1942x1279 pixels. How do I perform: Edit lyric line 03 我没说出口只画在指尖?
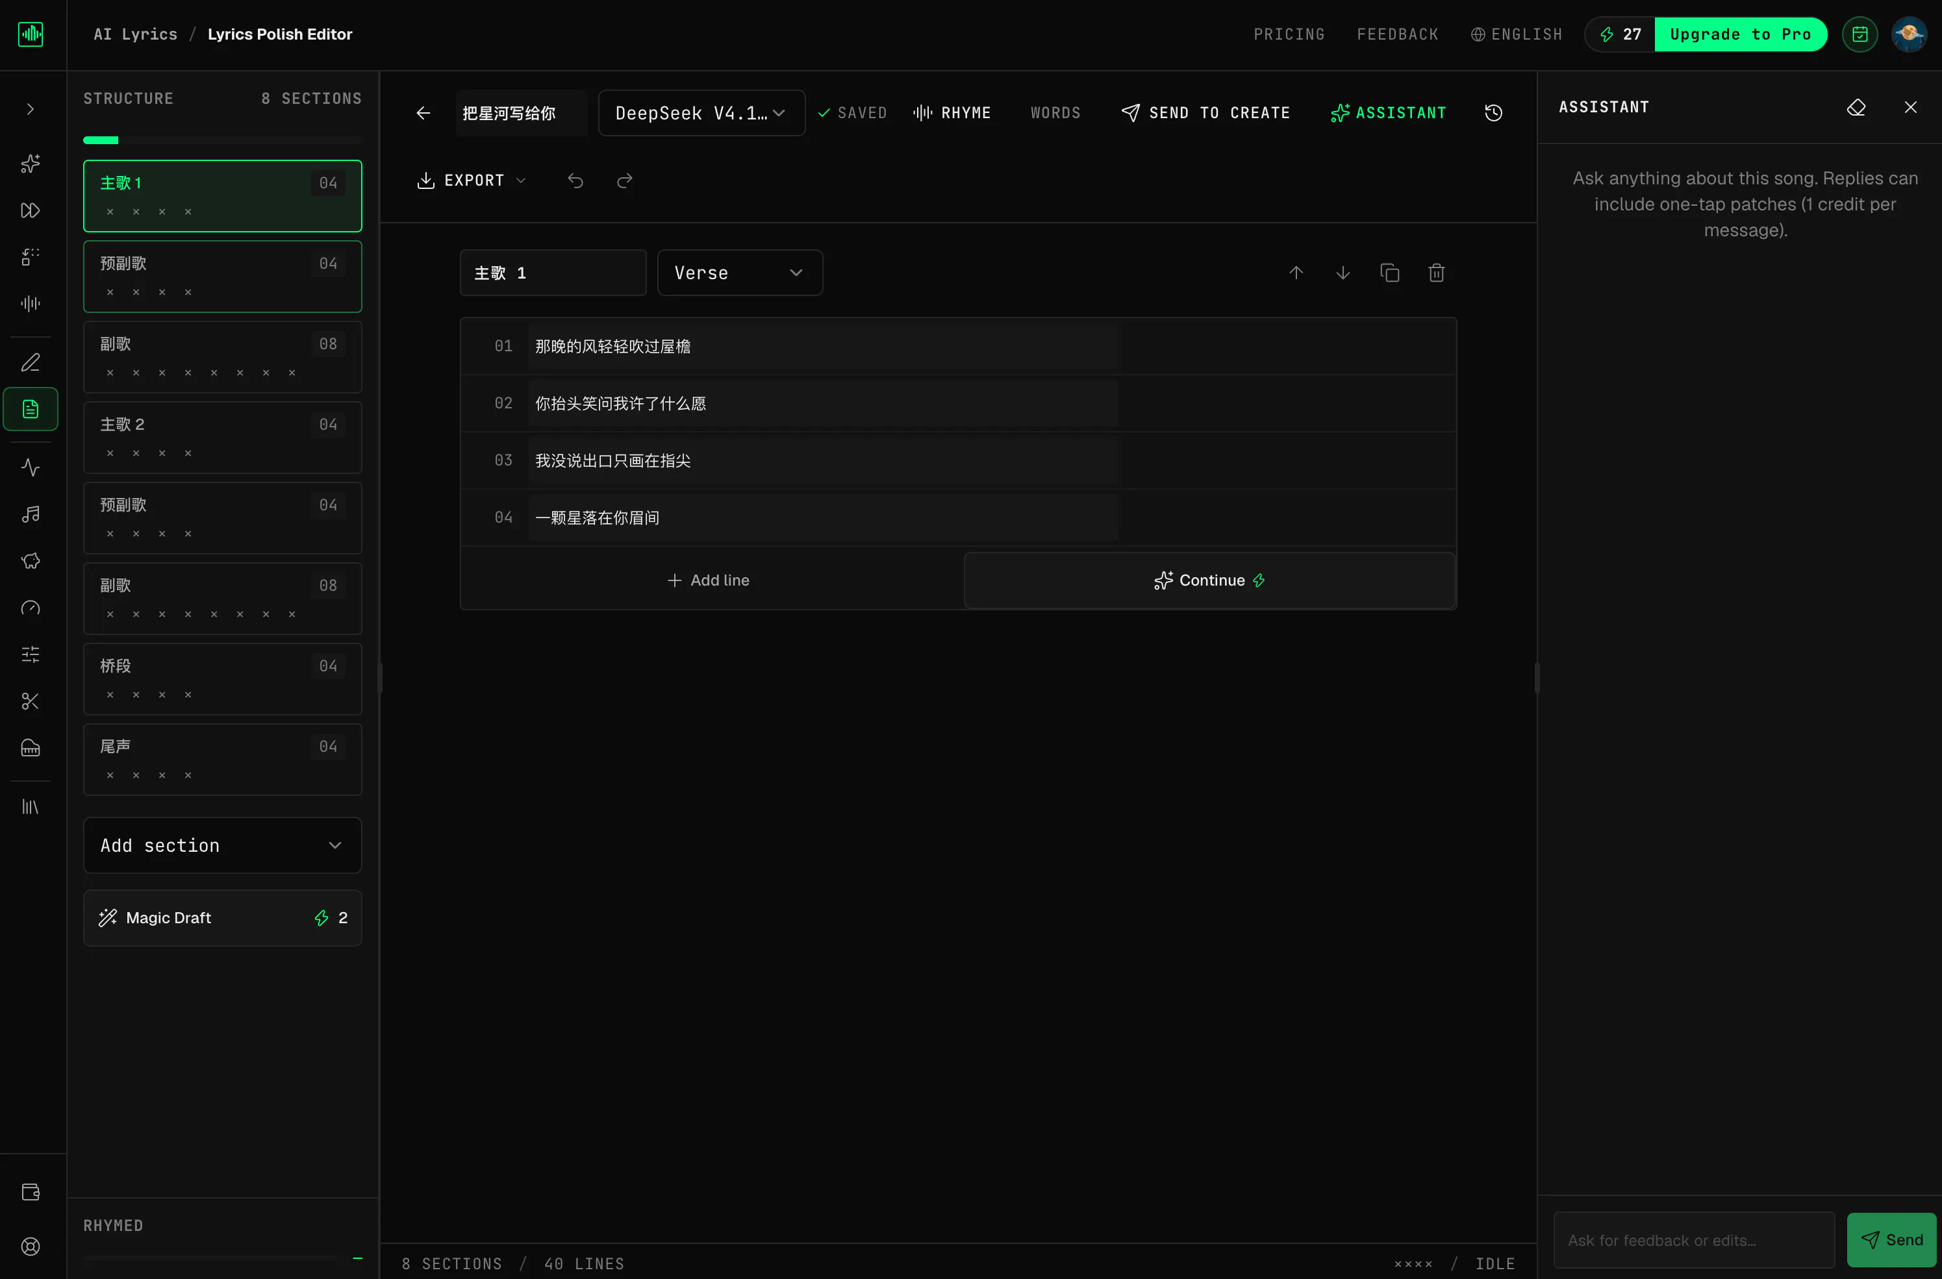[x=824, y=460]
